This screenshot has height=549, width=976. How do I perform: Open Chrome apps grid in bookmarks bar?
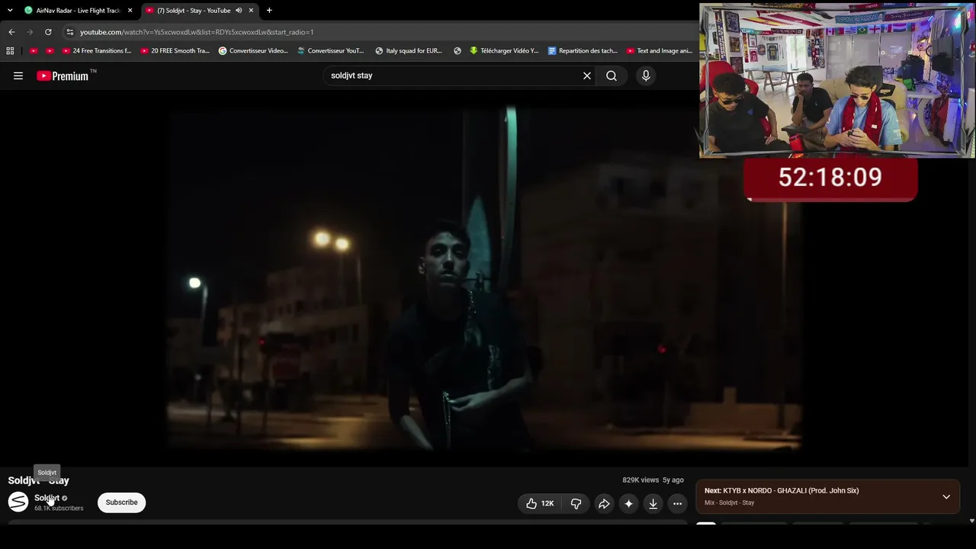tap(10, 51)
